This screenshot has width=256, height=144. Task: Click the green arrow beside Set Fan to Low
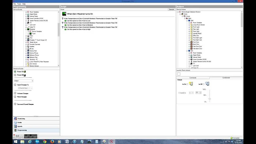coord(65,21)
